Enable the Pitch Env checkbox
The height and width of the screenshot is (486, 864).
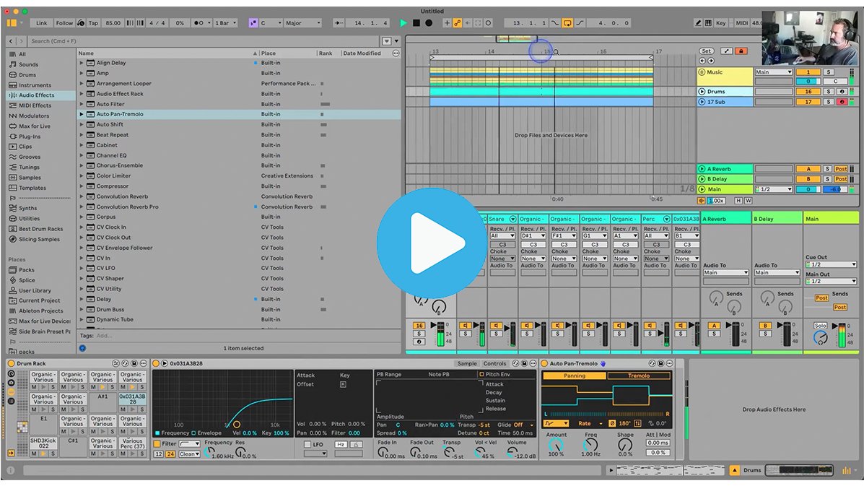tap(481, 374)
